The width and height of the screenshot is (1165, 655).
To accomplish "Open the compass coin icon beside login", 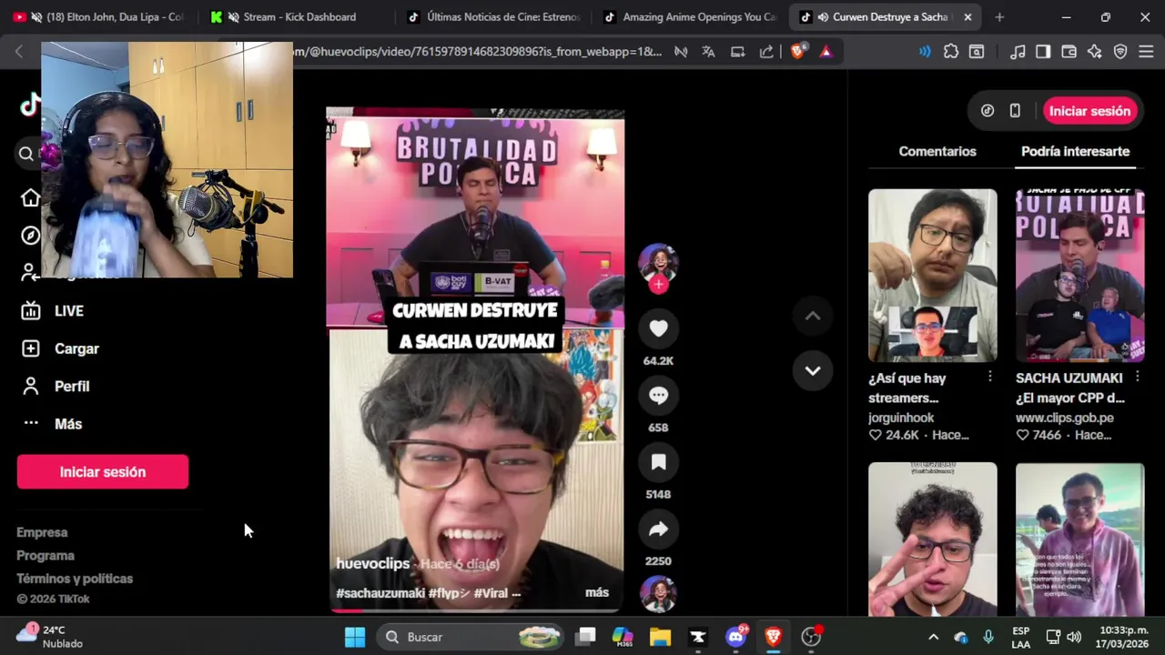I will [x=988, y=111].
